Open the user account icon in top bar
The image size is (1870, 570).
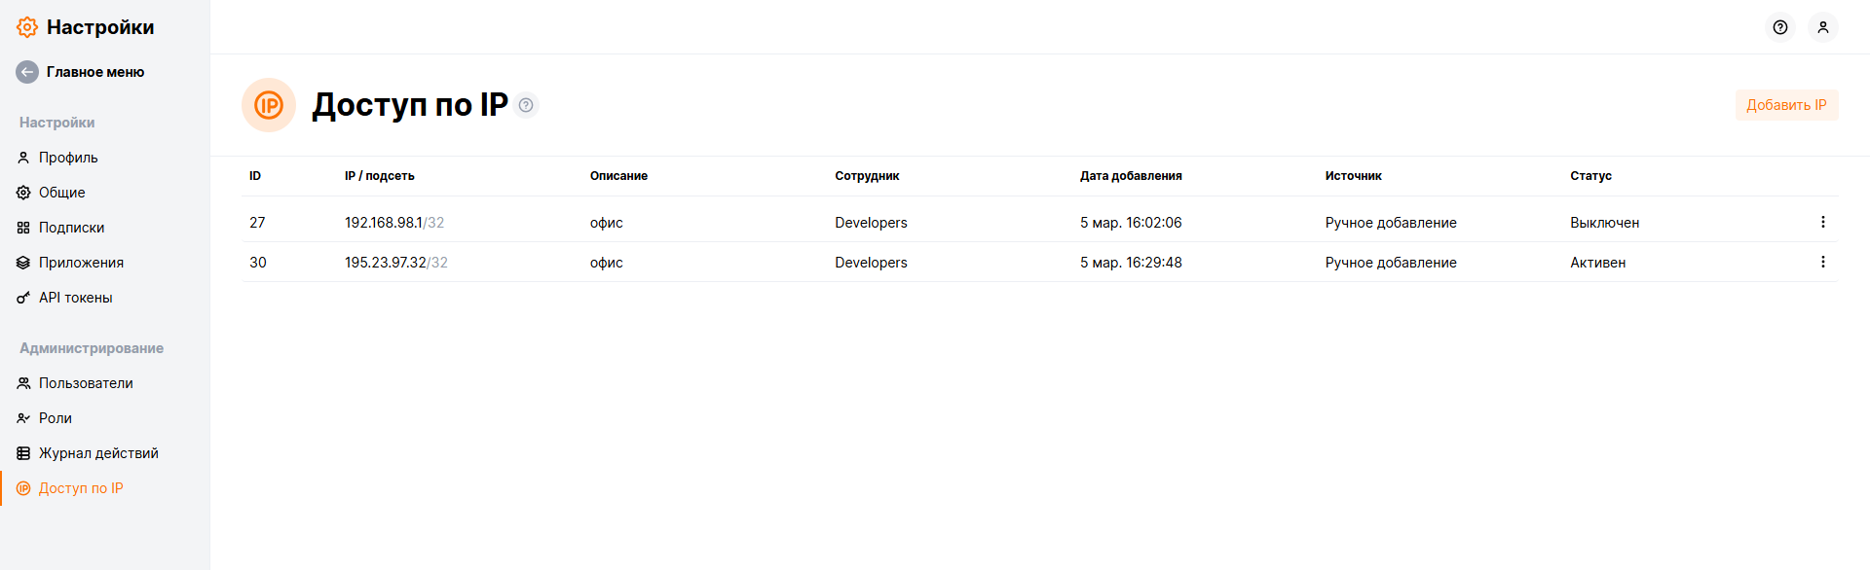[x=1822, y=27]
